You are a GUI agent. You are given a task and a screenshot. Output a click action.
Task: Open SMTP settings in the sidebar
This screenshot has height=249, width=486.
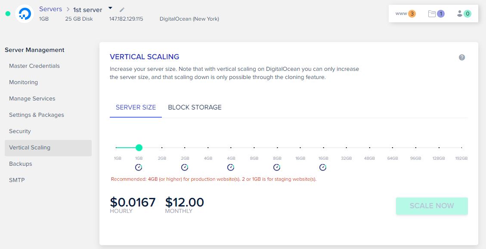point(17,180)
